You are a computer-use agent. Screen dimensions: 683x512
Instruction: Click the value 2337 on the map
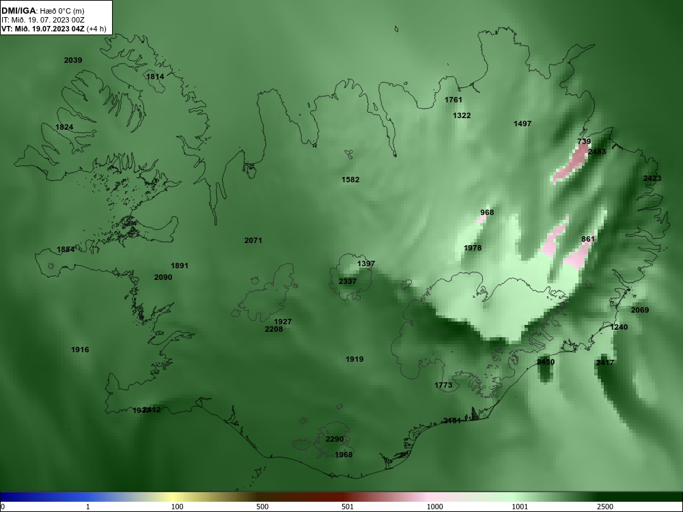click(347, 282)
